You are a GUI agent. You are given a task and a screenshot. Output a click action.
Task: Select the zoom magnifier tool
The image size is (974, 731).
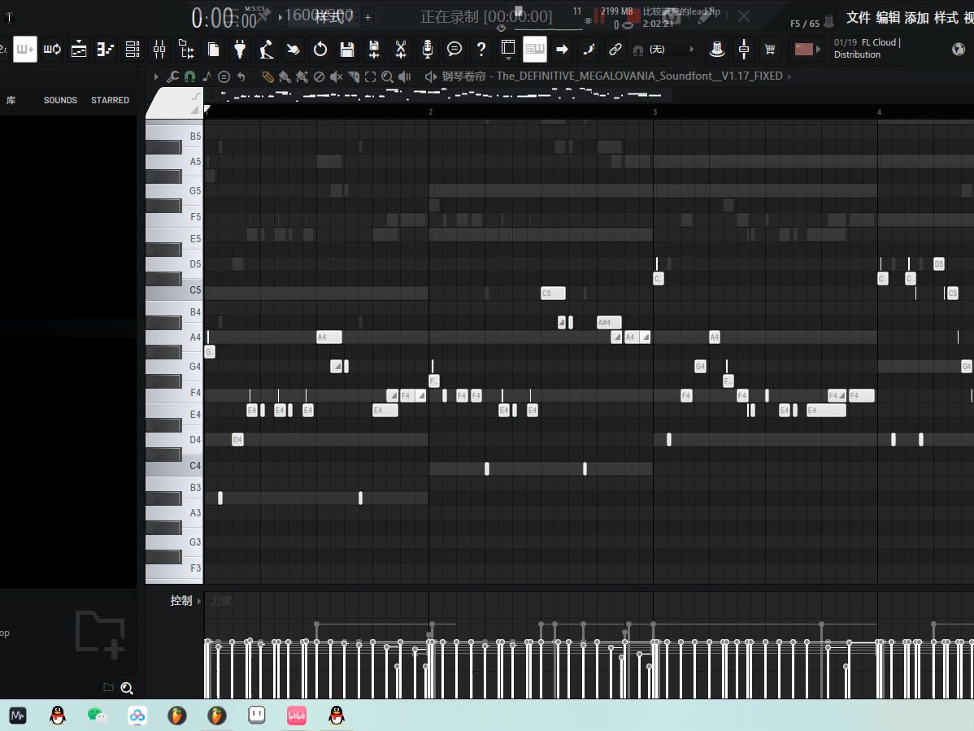(x=387, y=76)
